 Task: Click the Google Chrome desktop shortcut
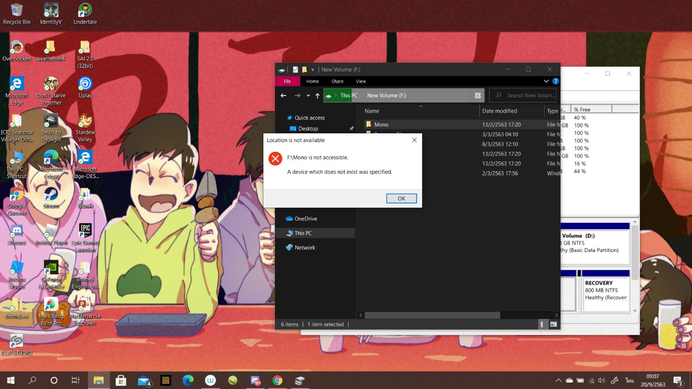[17, 202]
